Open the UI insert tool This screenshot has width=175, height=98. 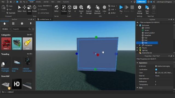(75, 9)
